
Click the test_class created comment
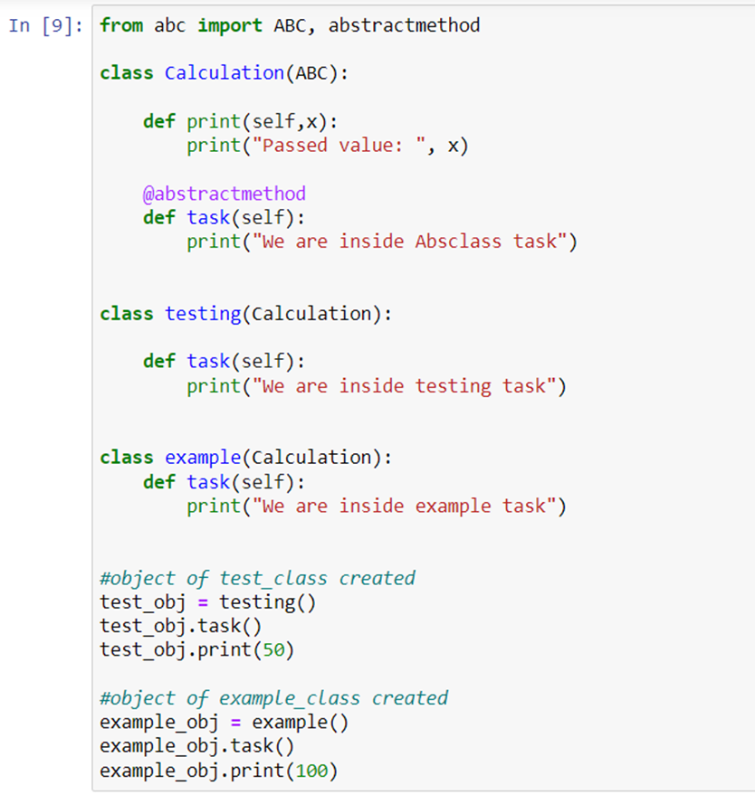click(257, 579)
